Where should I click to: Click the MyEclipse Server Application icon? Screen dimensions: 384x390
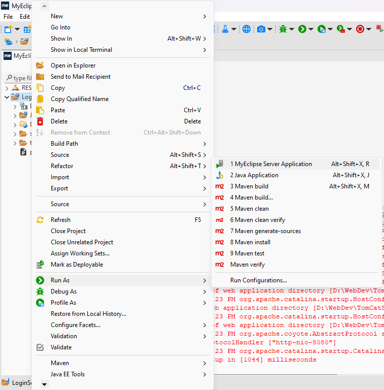220,164
